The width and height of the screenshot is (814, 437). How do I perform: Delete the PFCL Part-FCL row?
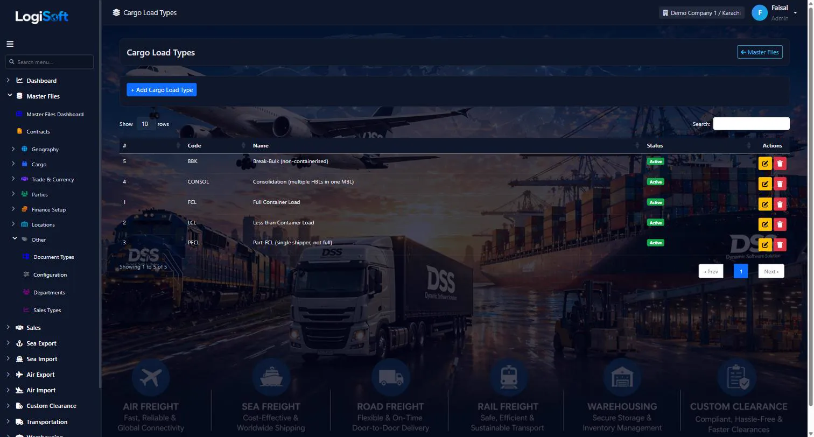coord(780,245)
